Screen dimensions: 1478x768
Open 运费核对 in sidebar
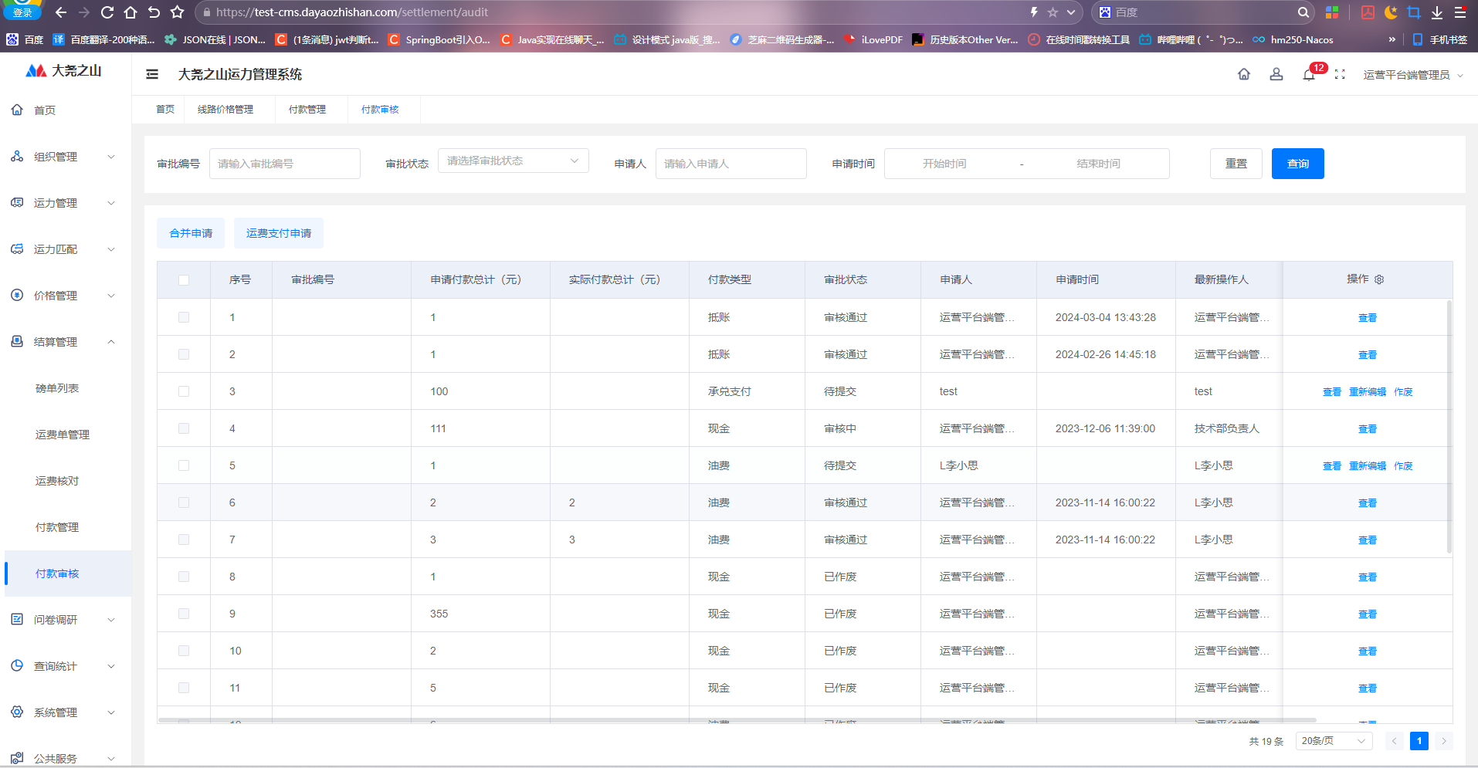tap(57, 481)
